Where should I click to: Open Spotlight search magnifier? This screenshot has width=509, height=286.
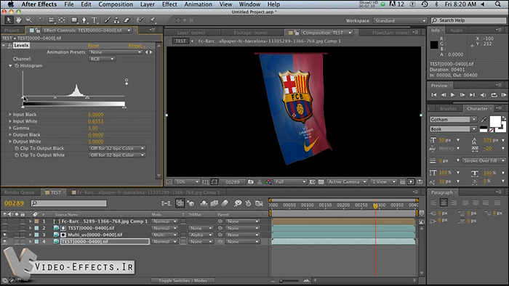(x=498, y=4)
